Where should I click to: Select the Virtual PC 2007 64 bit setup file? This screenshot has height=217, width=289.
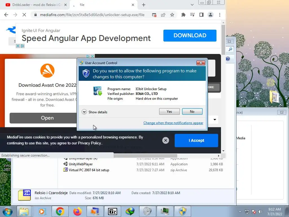[x=143, y=170]
